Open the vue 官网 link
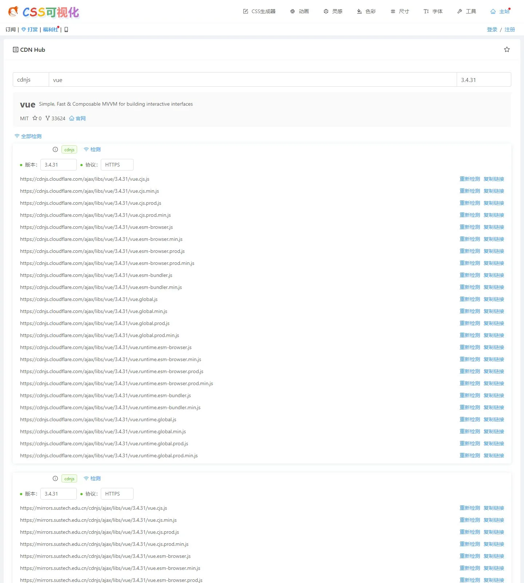The image size is (524, 583). [78, 118]
